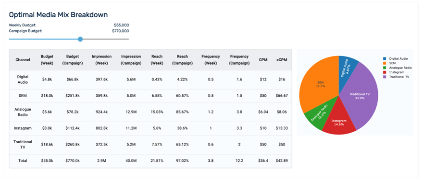Click the $18.6k Traditional TV weekly budget
This screenshot has width=423, height=181.
point(47,145)
